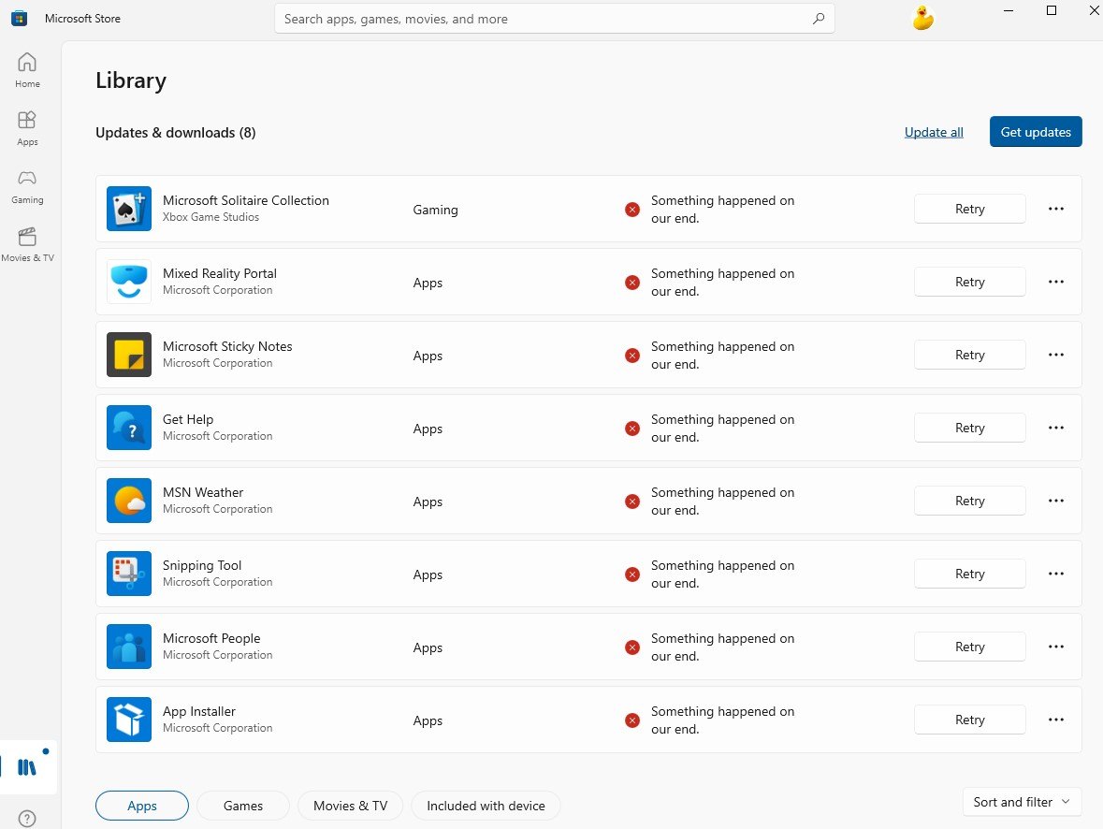Click the App Installer name text
Image resolution: width=1103 pixels, height=829 pixels.
[199, 711]
